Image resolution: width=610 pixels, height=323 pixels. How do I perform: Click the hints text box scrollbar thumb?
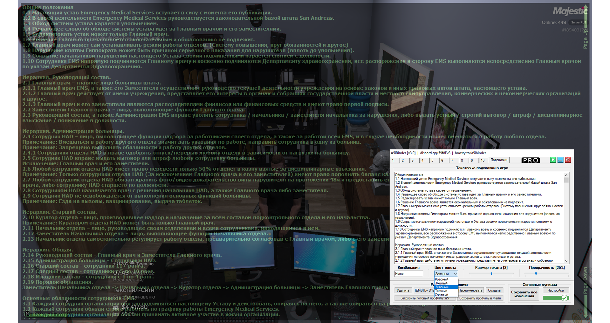(x=566, y=180)
